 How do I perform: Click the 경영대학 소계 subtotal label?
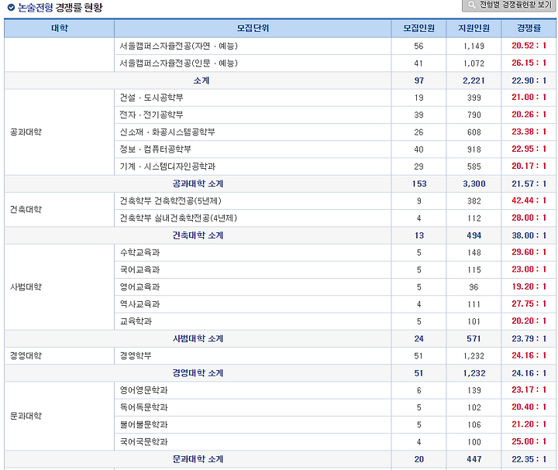(x=198, y=373)
